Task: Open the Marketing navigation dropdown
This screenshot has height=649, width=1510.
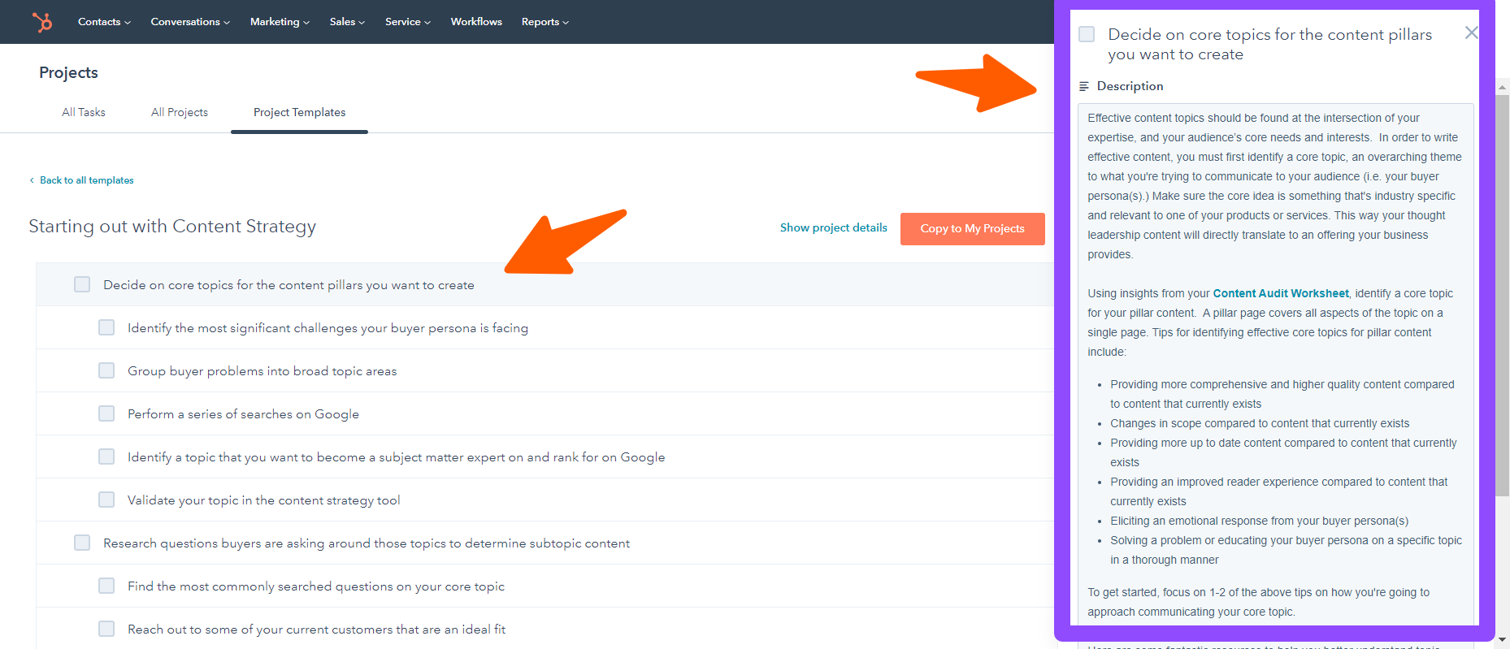Action: coord(280,22)
